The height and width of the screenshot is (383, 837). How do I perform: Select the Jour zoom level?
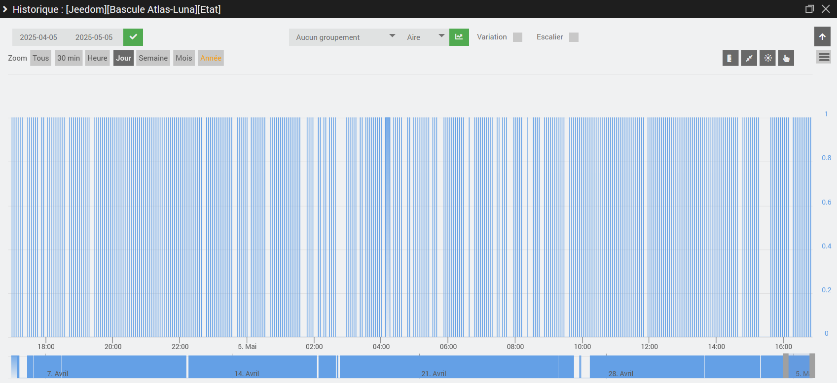(123, 58)
